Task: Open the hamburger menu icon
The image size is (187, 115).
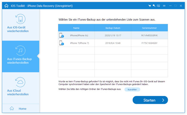Action: 164,6
